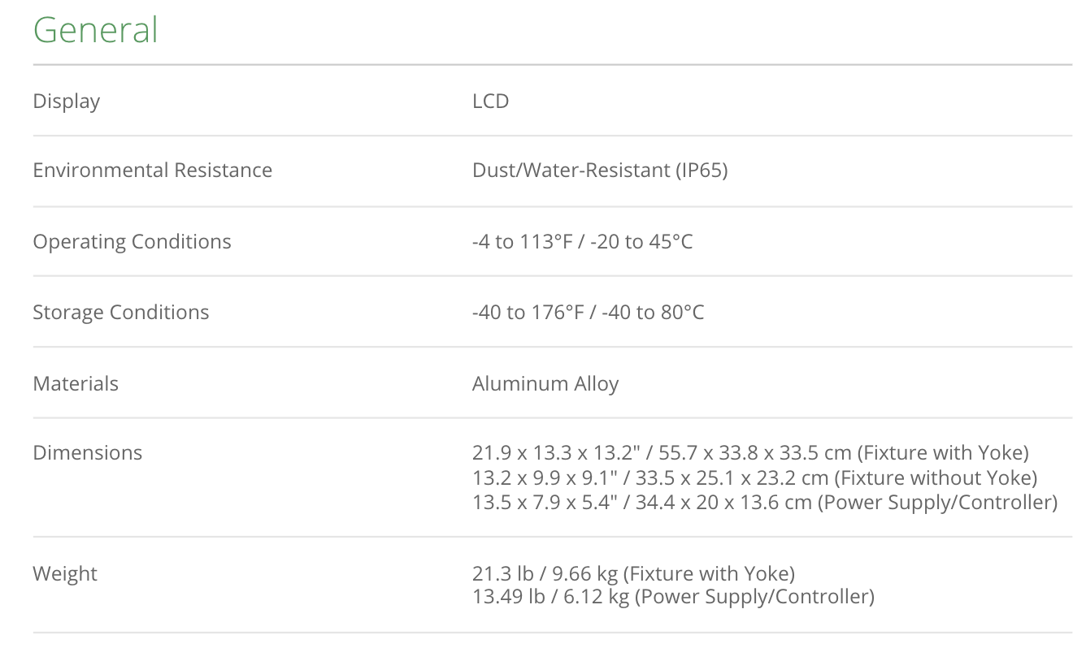Click the Operating Conditions label
Image resolution: width=1086 pixels, height=661 pixels.
pos(132,242)
